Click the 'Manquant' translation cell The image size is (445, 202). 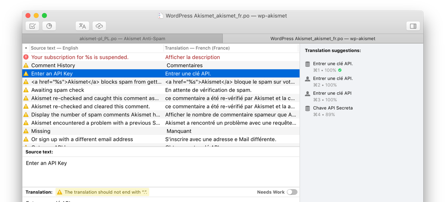click(179, 131)
